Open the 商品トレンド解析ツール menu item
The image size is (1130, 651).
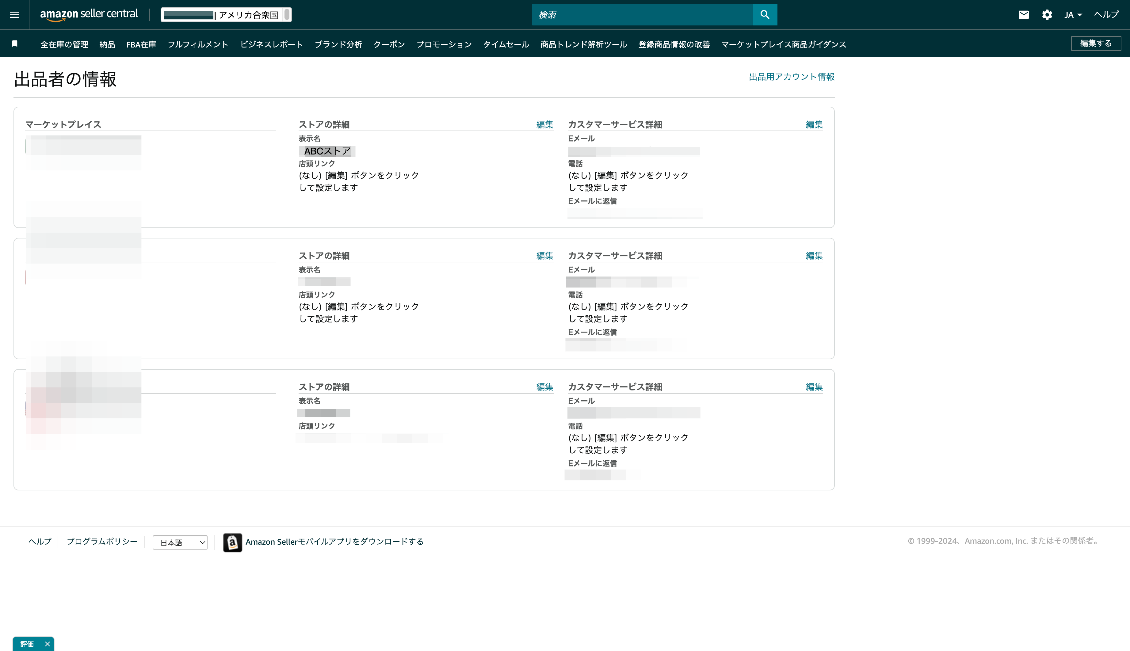[x=584, y=44]
